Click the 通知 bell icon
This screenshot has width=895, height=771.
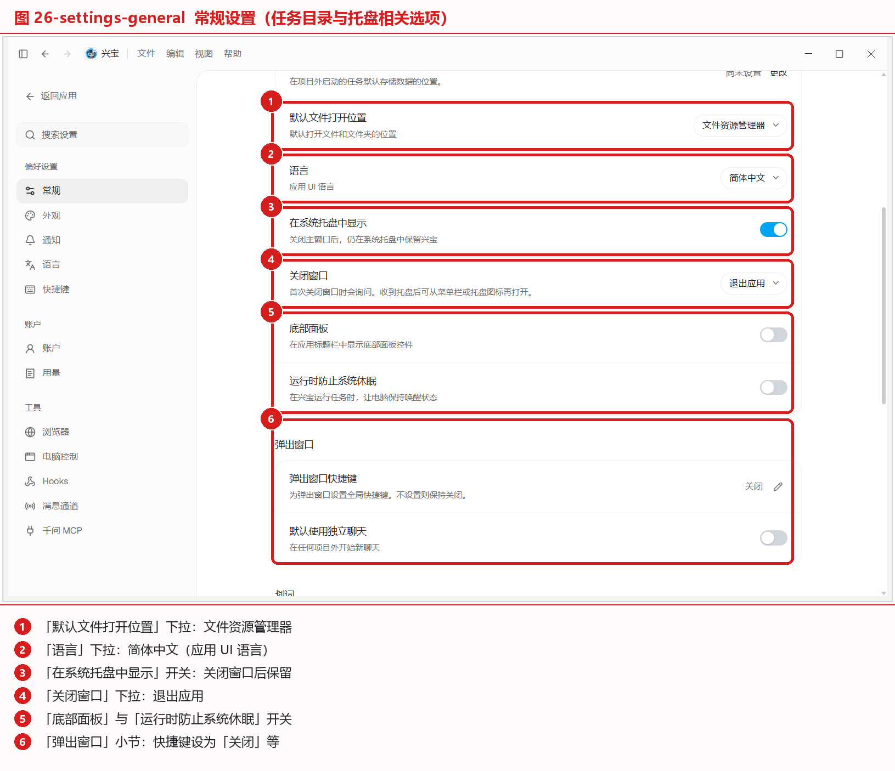(x=30, y=240)
